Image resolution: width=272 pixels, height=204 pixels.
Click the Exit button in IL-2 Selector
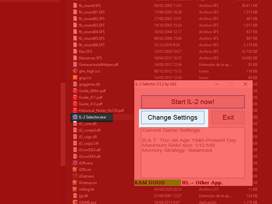point(228,117)
